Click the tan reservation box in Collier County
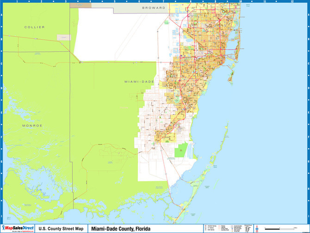 [64, 38]
